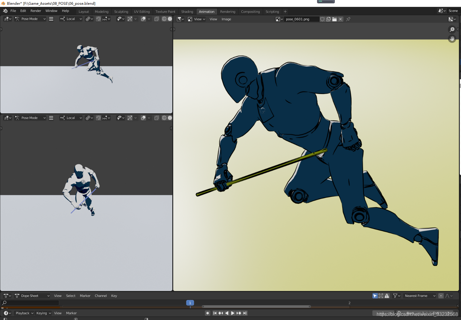Jump to the end frame of playback
Screen dimensions: 461x320
pyautogui.click(x=245, y=313)
